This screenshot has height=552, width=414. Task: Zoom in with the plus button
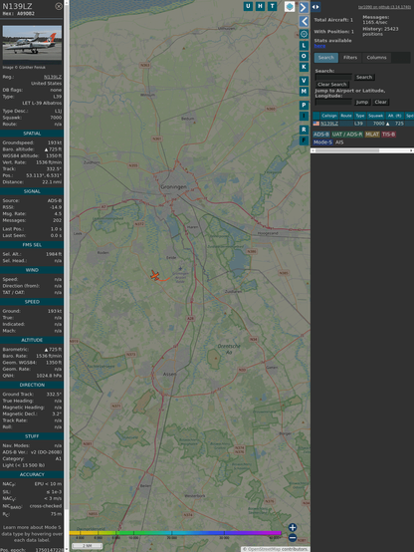tap(293, 527)
